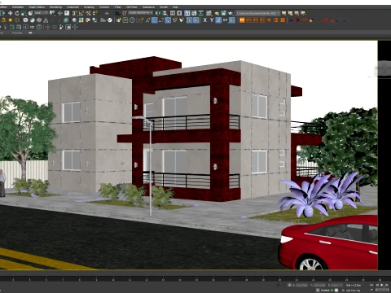Viewport: 391px width, 293px height.
Task: Click the red X icon in toolbar
Action: (x=298, y=20)
